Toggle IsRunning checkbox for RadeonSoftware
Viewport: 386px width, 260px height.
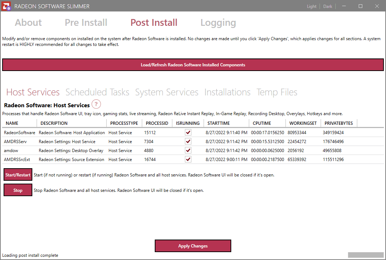click(x=188, y=132)
